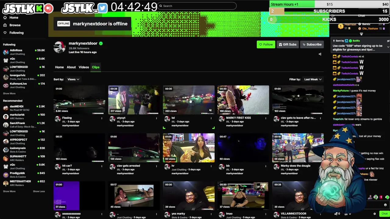Viewport: 390px width, 219px height.
Task: Open AdinRoss channel in Following list
Action: [x=24, y=52]
